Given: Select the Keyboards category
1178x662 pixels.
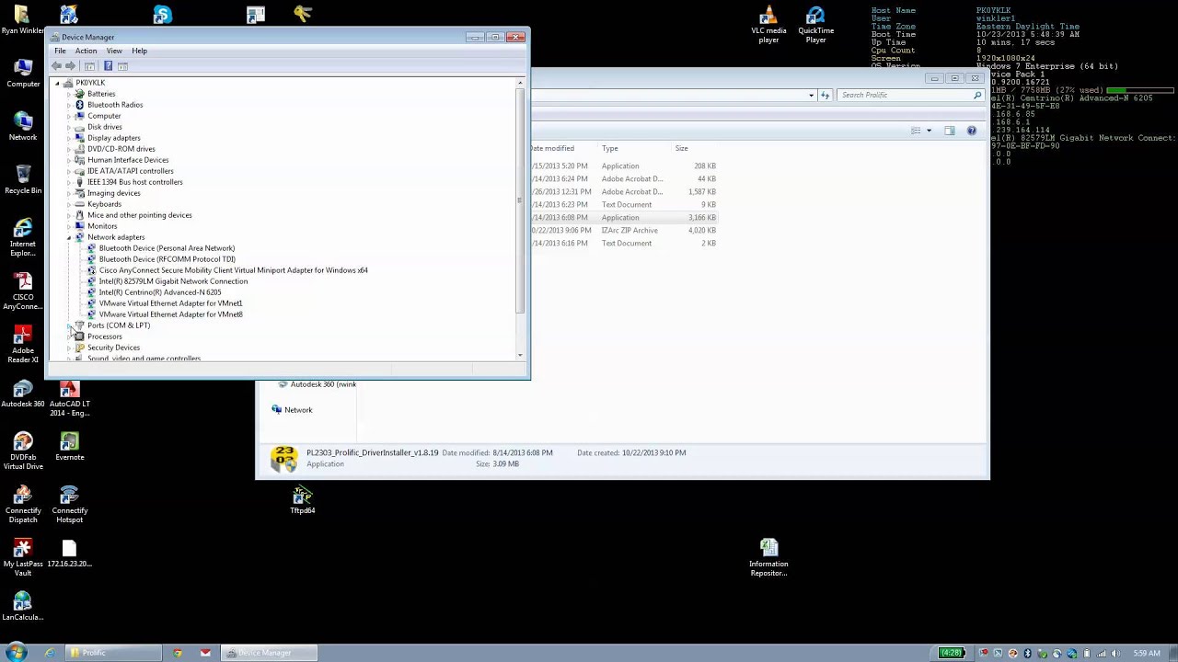Looking at the screenshot, I should pyautogui.click(x=104, y=204).
